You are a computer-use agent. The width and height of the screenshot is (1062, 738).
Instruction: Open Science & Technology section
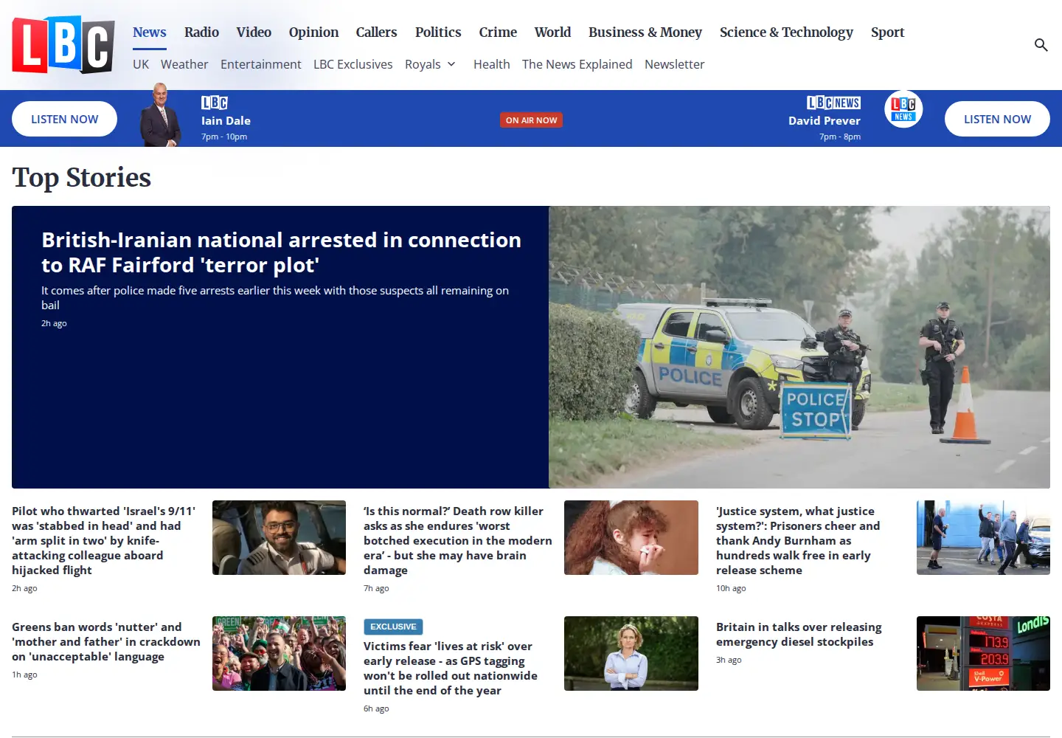[x=786, y=32]
